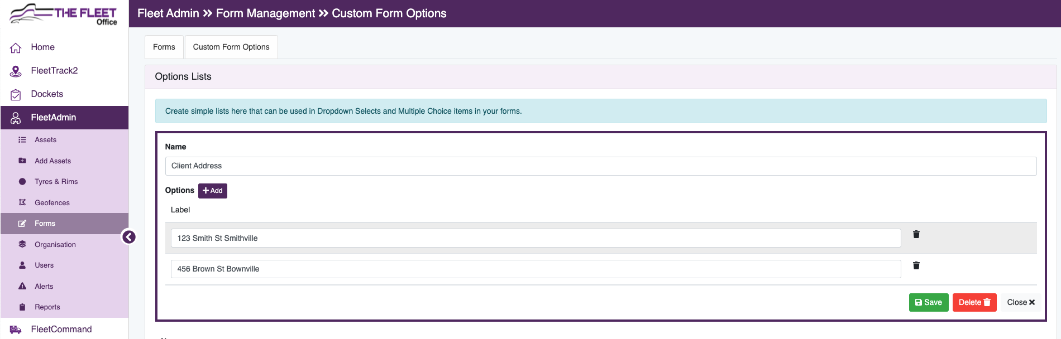Click the Alerts warning triangle icon
The image size is (1061, 339).
[22, 286]
